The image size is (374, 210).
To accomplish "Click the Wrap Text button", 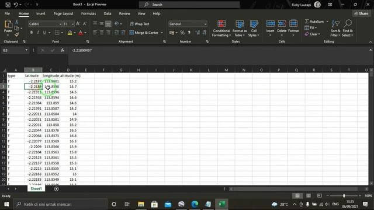I will (140, 24).
